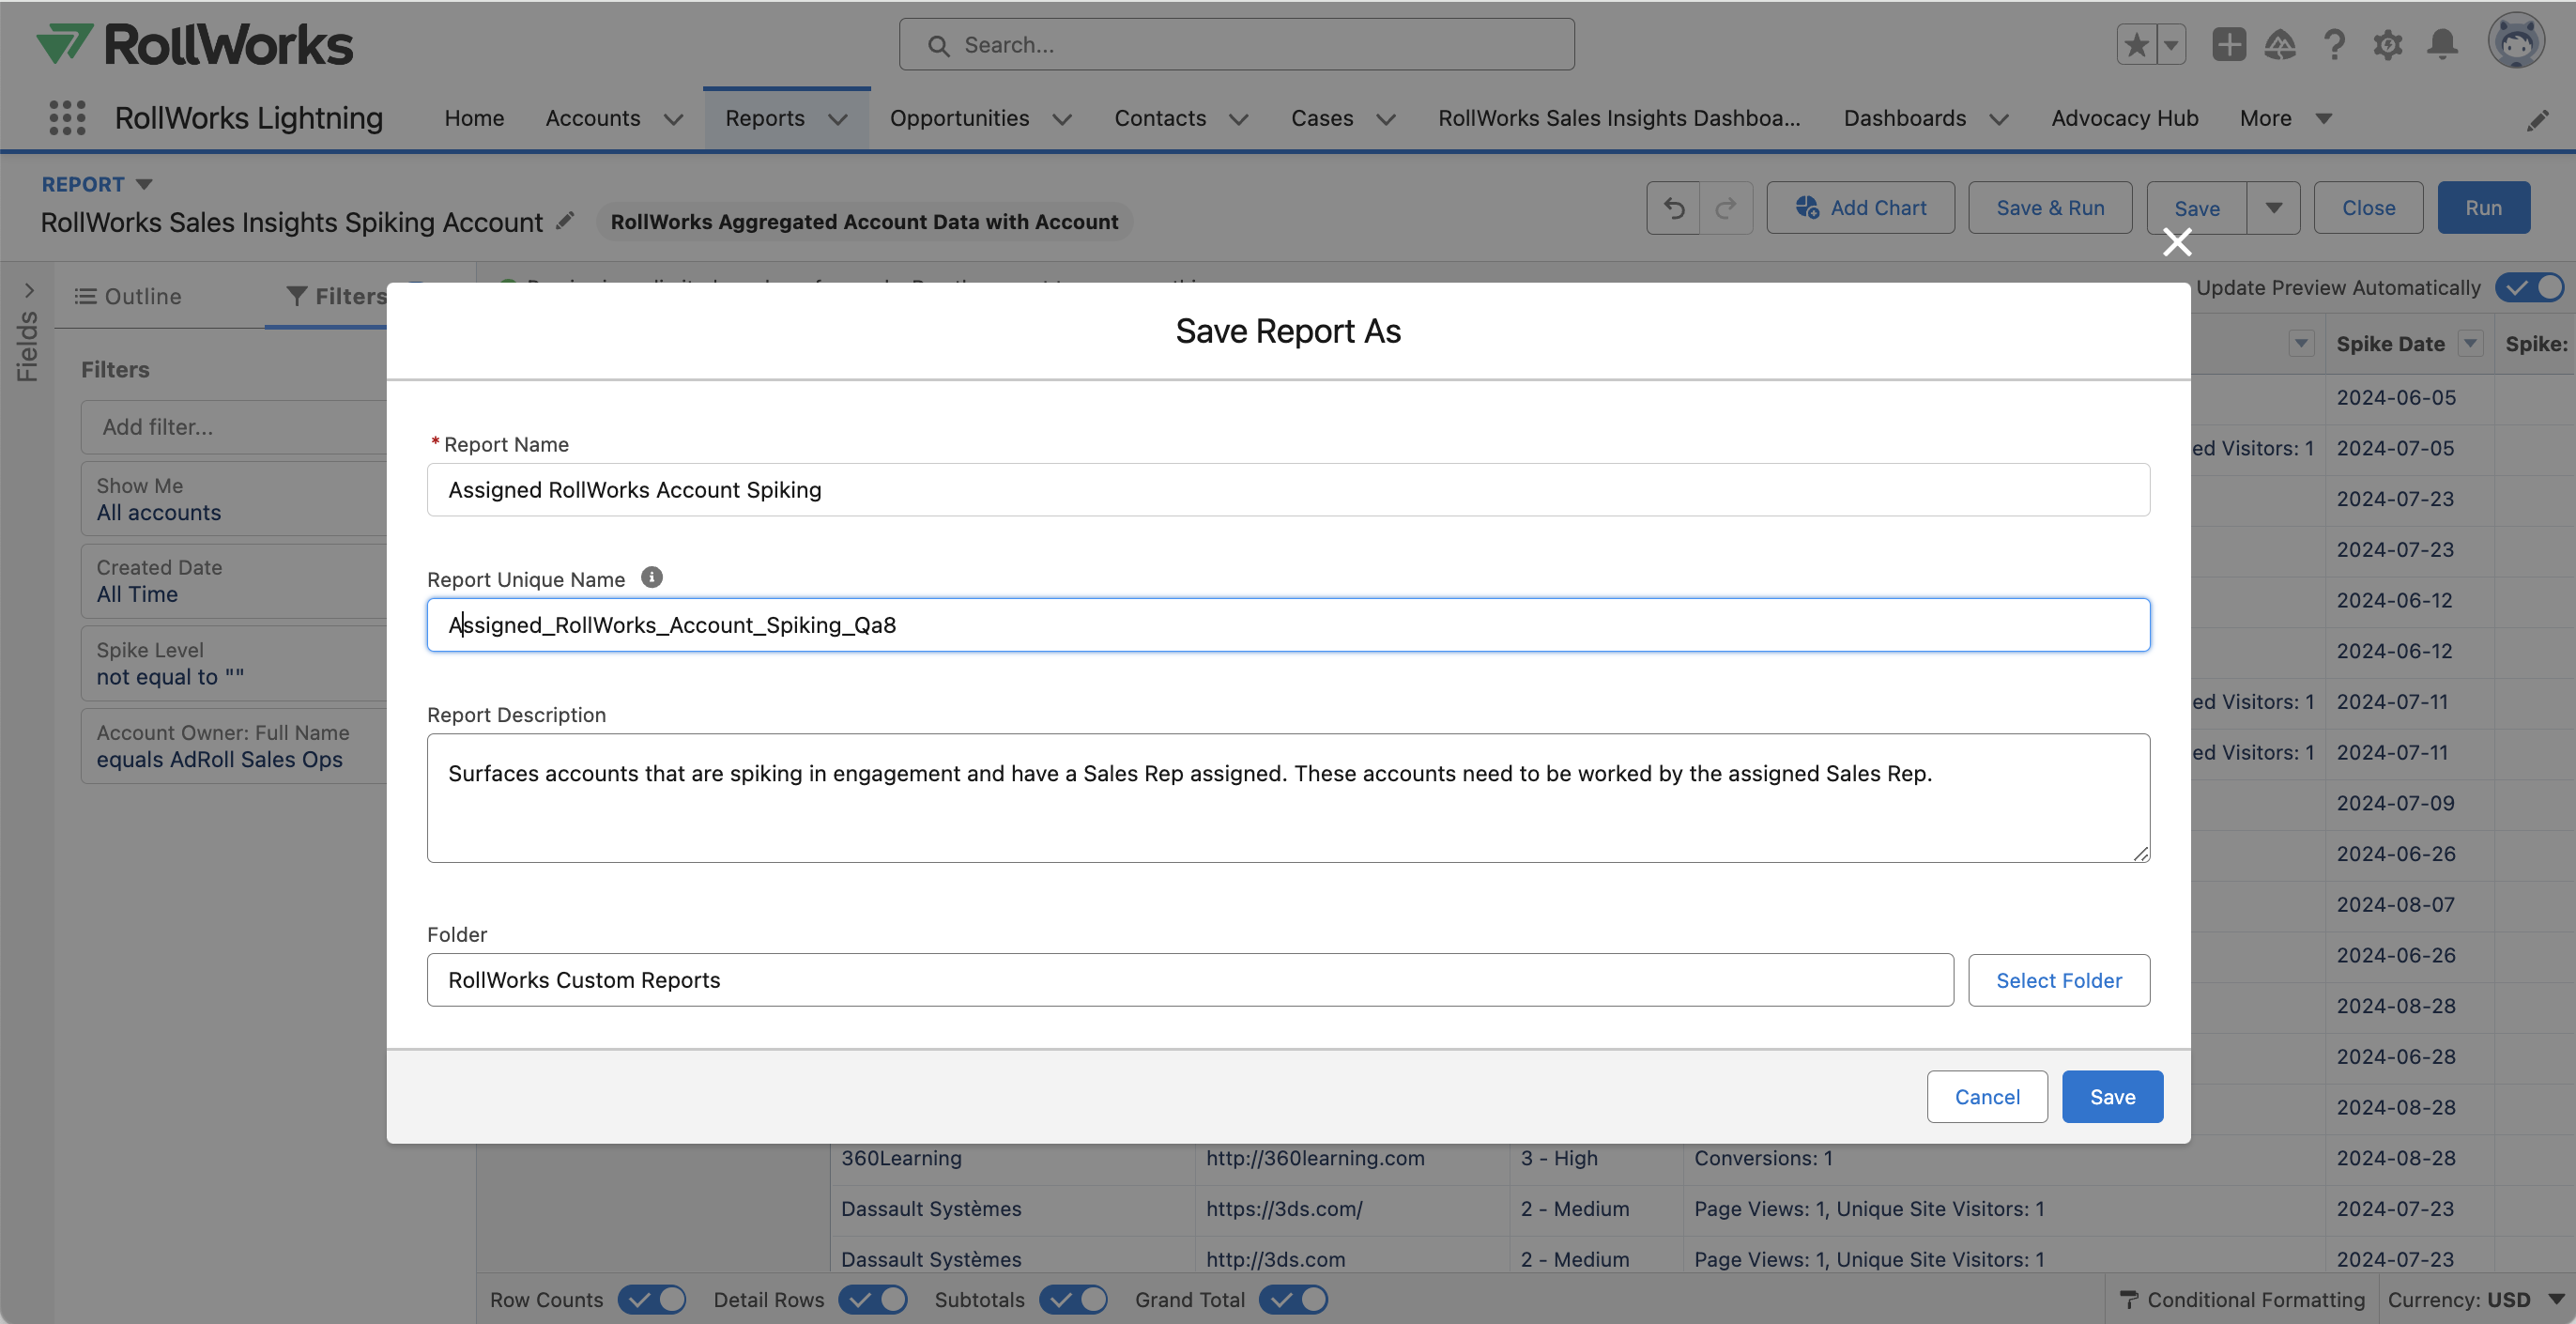
Task: Click the global actions plus icon
Action: click(x=2229, y=45)
